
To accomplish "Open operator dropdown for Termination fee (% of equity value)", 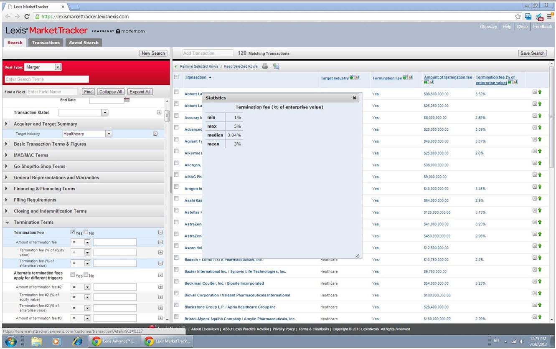I will [x=87, y=252].
